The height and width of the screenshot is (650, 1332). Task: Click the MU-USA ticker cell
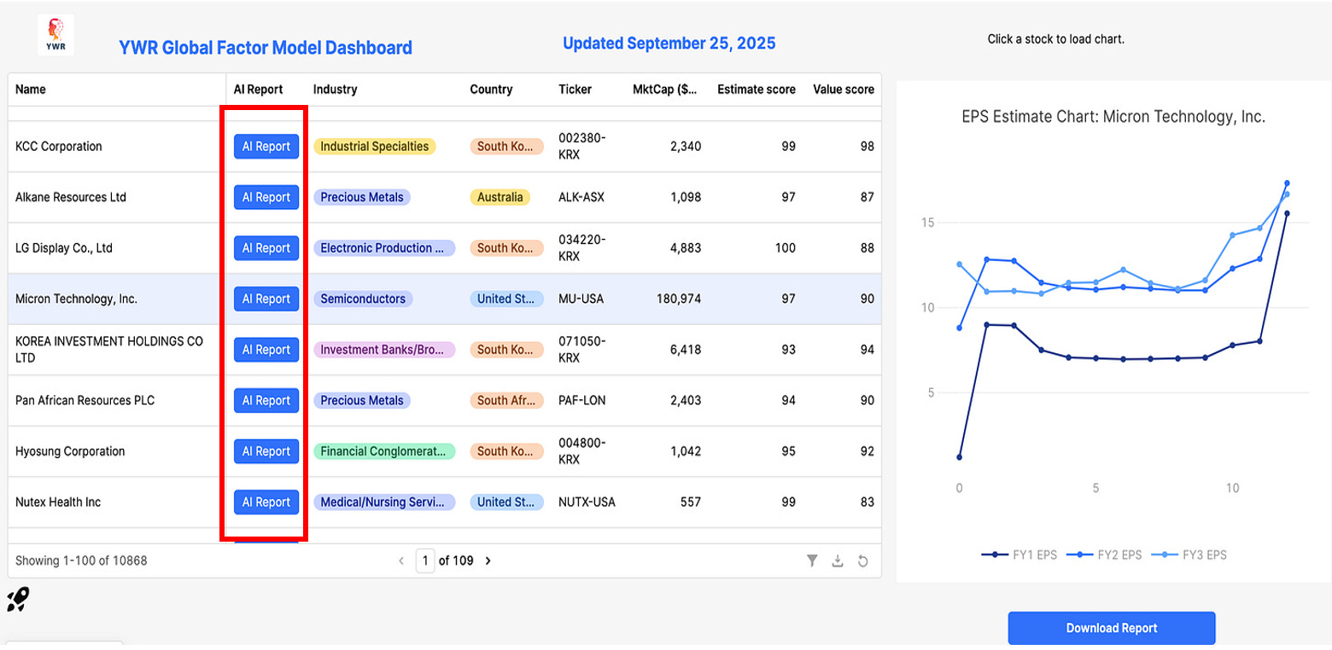click(x=583, y=299)
